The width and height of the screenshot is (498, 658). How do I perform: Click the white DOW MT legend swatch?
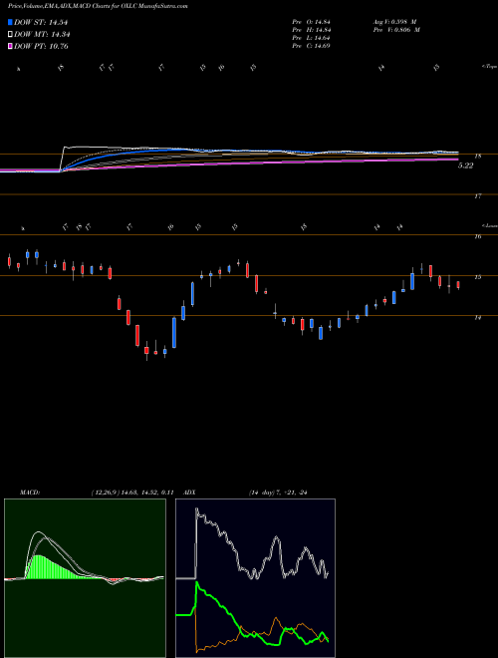[x=11, y=35]
